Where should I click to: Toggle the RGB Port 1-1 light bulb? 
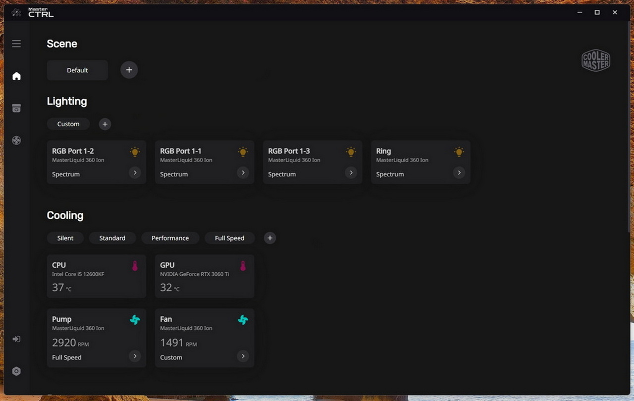(x=243, y=152)
